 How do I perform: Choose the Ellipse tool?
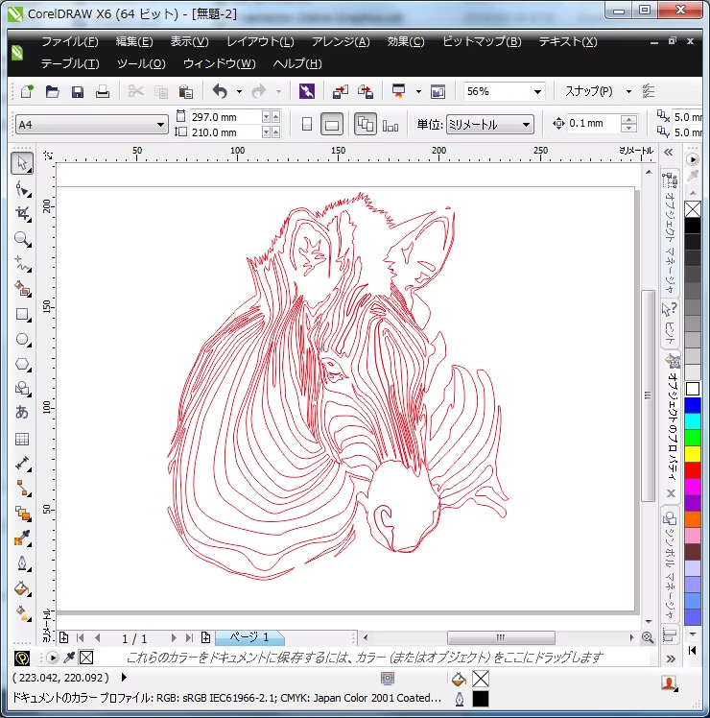point(22,339)
